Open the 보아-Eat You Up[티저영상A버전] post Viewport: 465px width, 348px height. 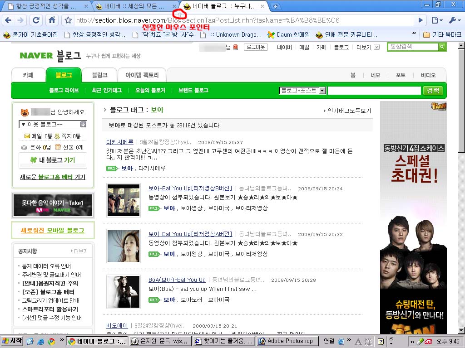(x=190, y=234)
